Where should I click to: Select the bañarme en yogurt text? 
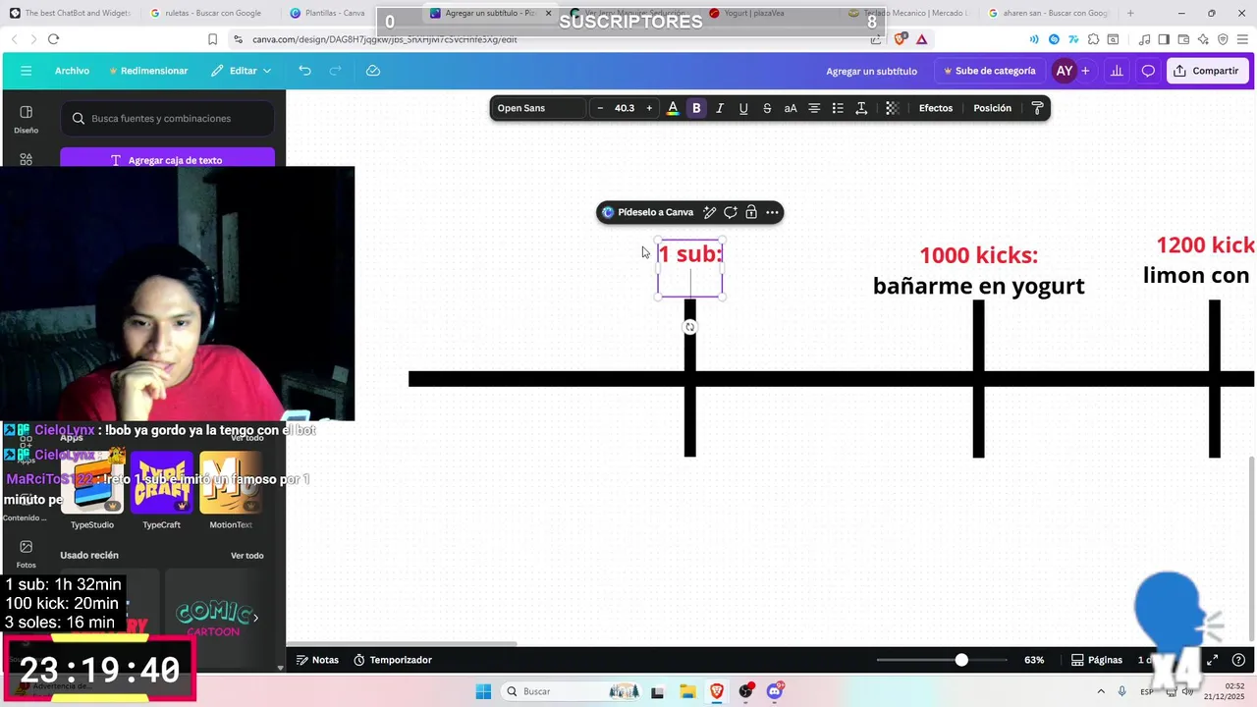point(978,286)
